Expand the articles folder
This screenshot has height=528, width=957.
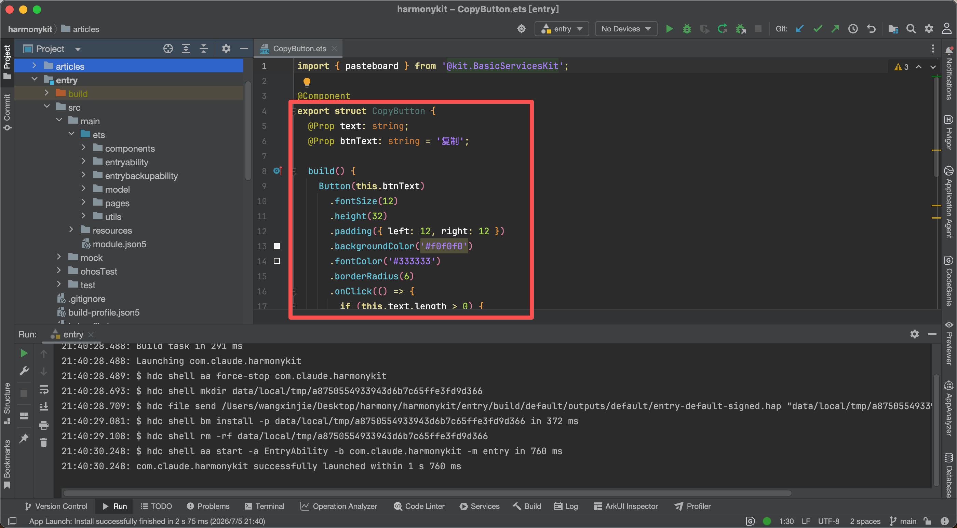[x=34, y=66]
